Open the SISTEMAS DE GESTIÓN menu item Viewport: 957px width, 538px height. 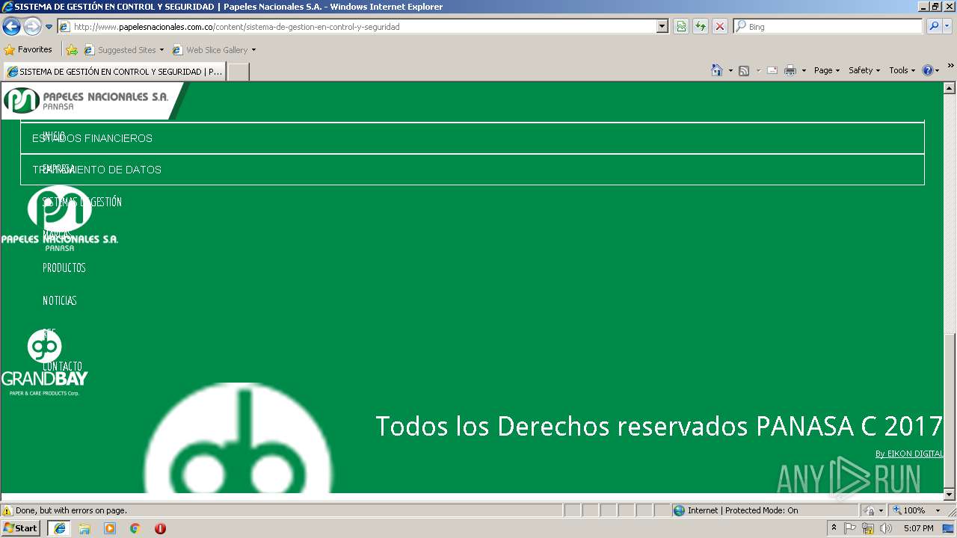tap(82, 202)
